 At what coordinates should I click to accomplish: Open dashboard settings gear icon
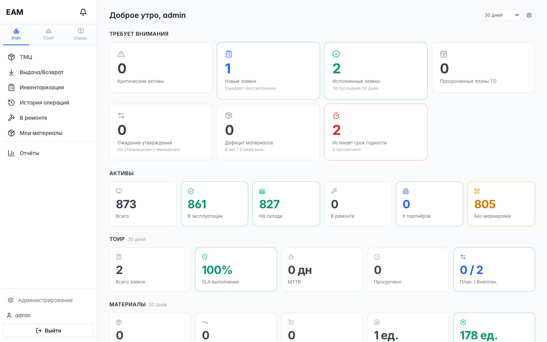tap(529, 15)
